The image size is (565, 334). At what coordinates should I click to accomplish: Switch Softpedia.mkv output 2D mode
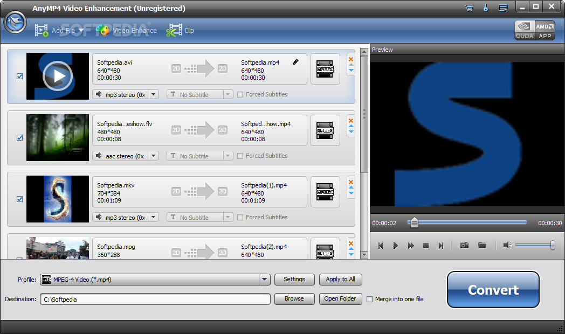pyautogui.click(x=223, y=191)
